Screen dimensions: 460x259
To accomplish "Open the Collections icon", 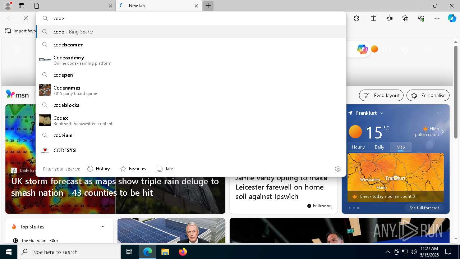I will [405, 18].
